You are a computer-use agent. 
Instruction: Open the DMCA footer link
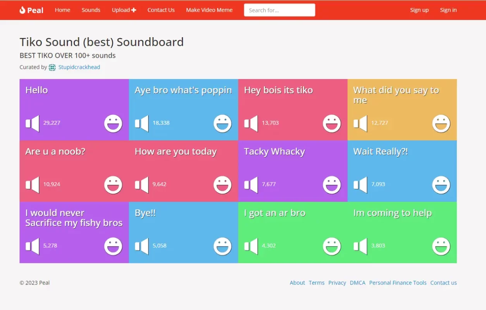pyautogui.click(x=358, y=283)
